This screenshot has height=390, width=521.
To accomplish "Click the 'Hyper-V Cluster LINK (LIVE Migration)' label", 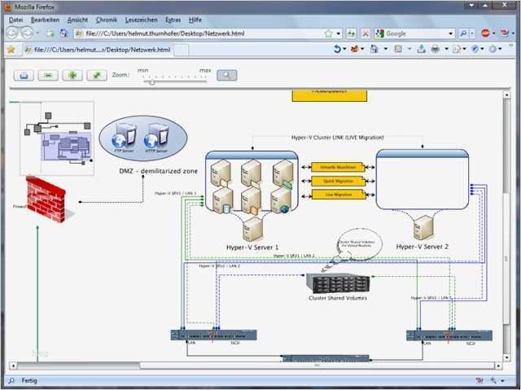I will [337, 138].
